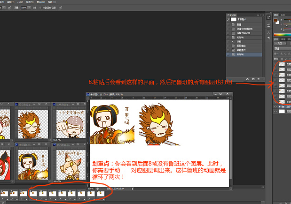
Task: Click the History icon in collapsed dock
Action: 269,18
